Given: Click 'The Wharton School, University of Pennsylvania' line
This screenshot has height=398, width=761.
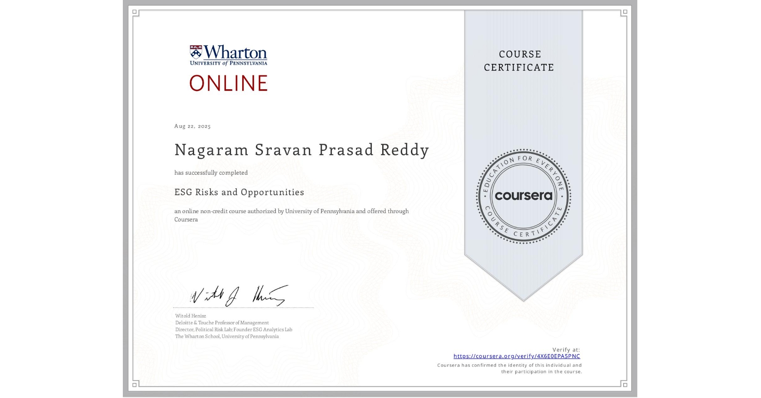Looking at the screenshot, I should pos(227,336).
